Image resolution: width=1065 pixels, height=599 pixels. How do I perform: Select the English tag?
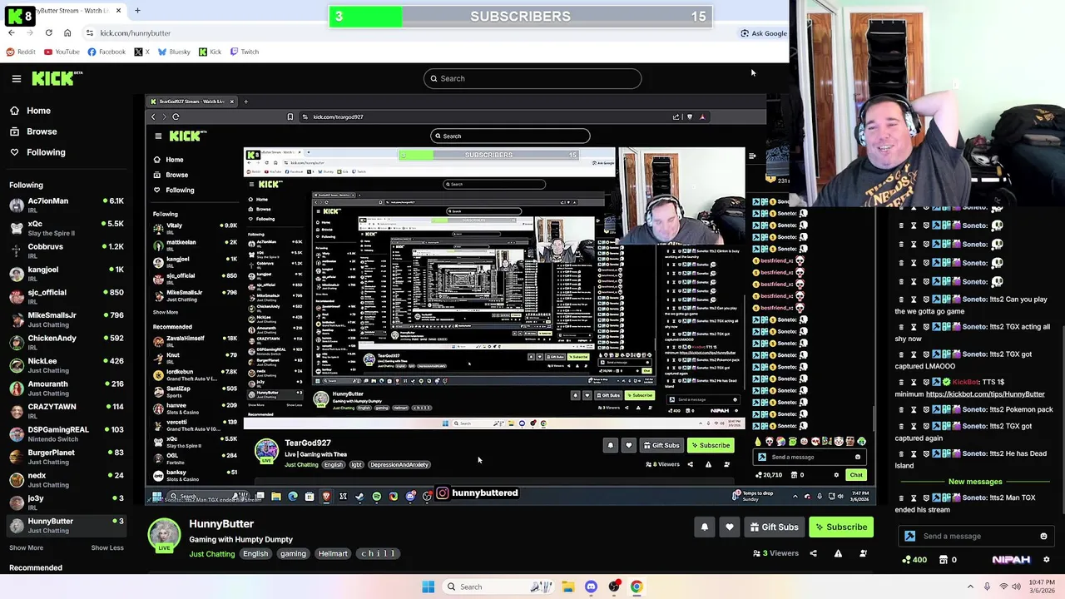[255, 554]
